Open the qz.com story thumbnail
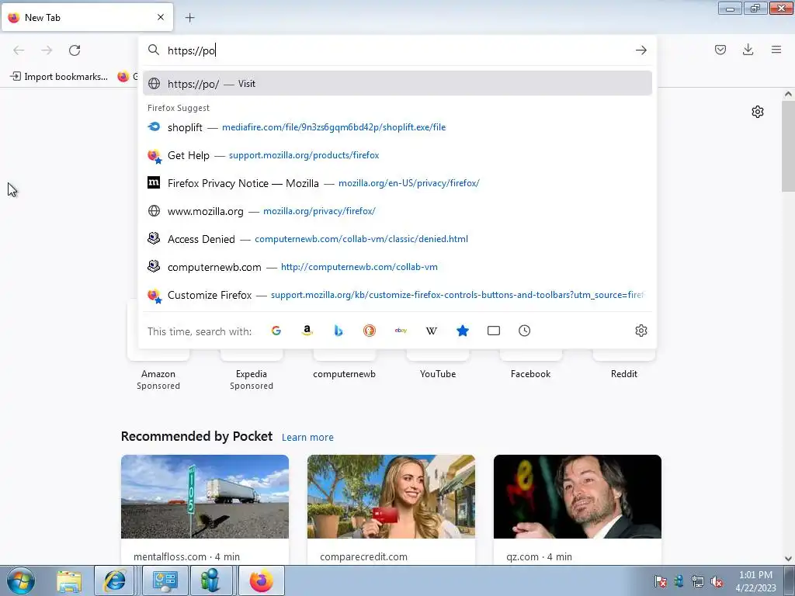This screenshot has width=795, height=596. 578,497
